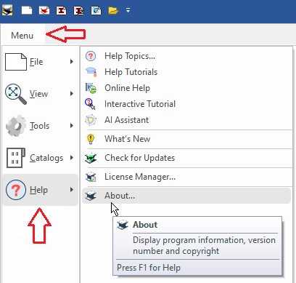Select What's New
This screenshot has width=296, height=283.
(186, 139)
